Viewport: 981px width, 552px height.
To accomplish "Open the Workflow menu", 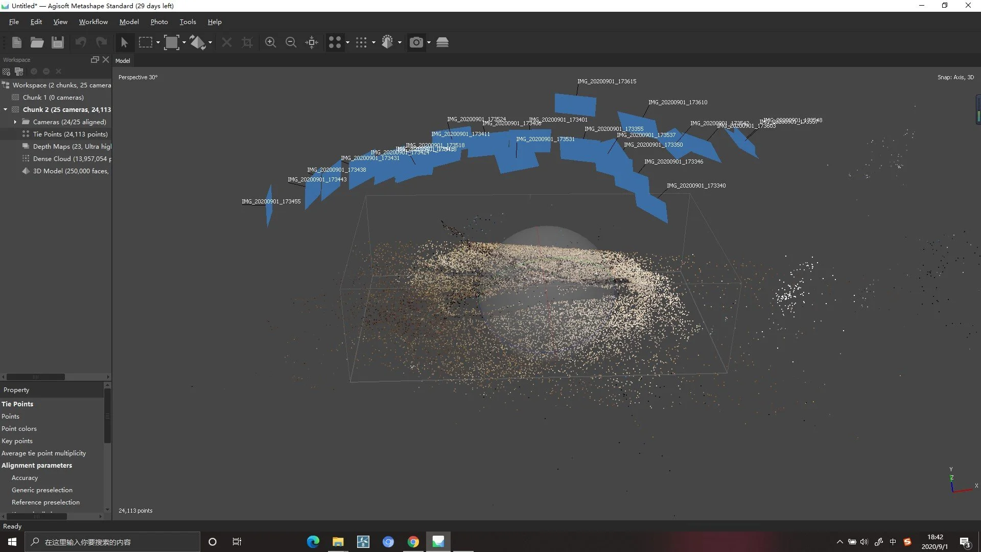I will click(x=93, y=22).
